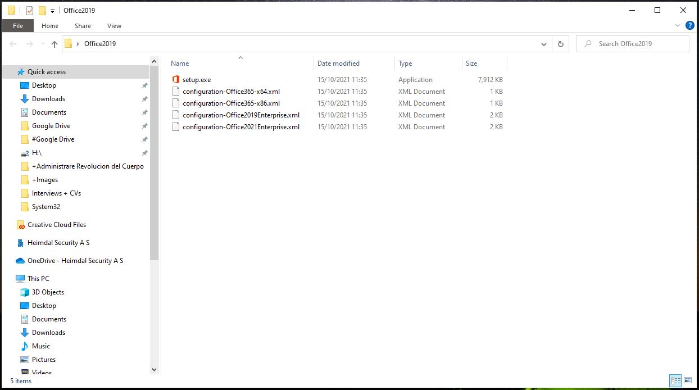Click the Properties icon in title bar
Viewport: 699px width, 390px height.
30,10
